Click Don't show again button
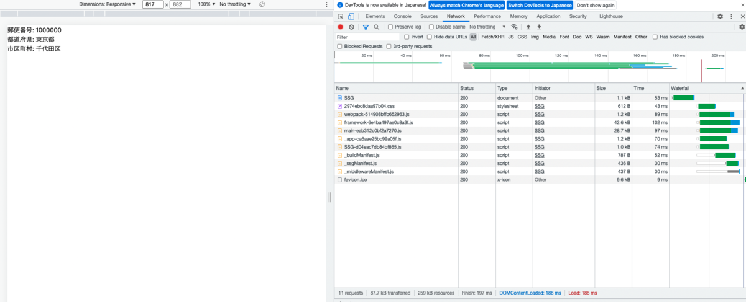The height and width of the screenshot is (302, 746). coord(596,5)
